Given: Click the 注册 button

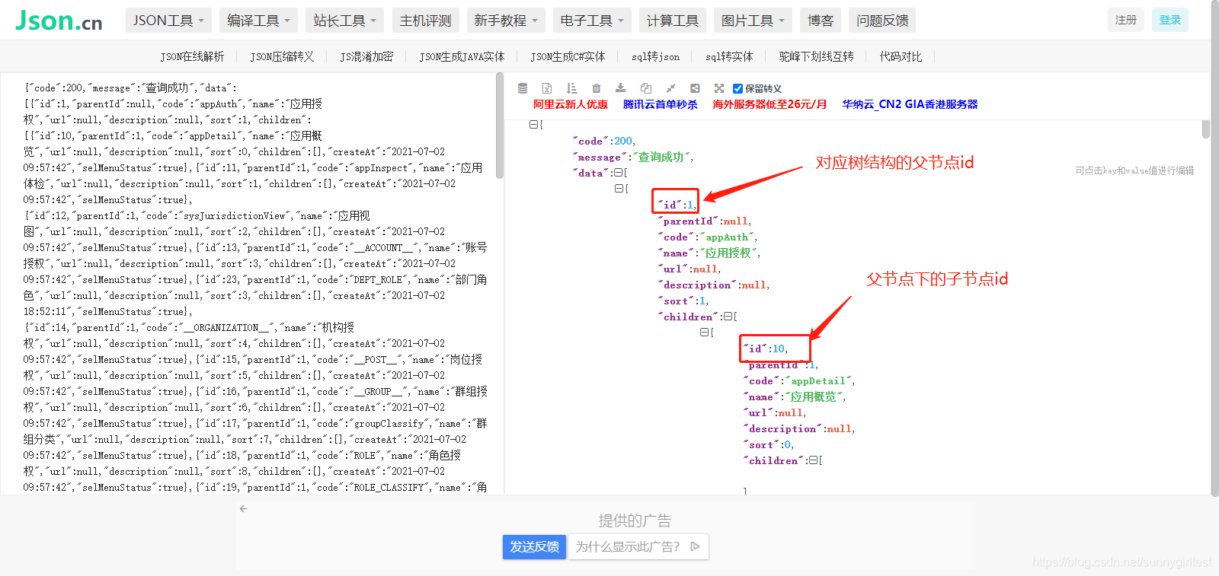Looking at the screenshot, I should tap(1126, 20).
